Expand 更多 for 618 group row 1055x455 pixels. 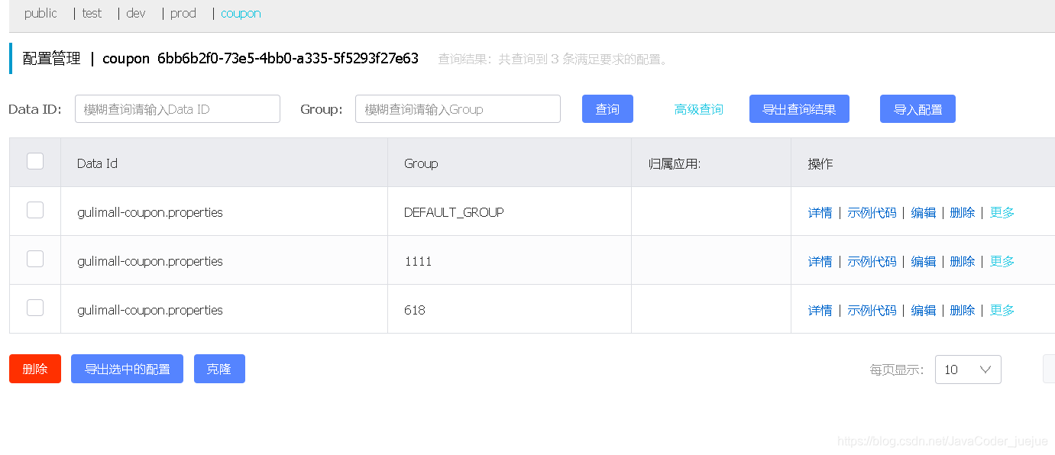[x=1002, y=310]
